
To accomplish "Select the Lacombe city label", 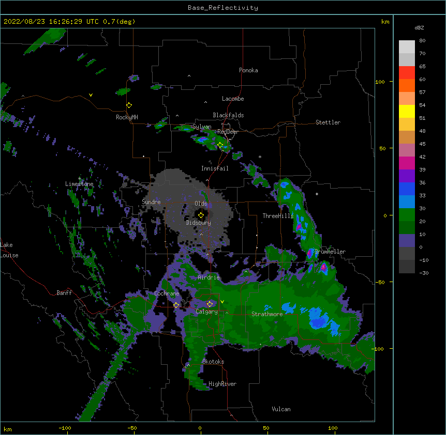I will [x=233, y=99].
